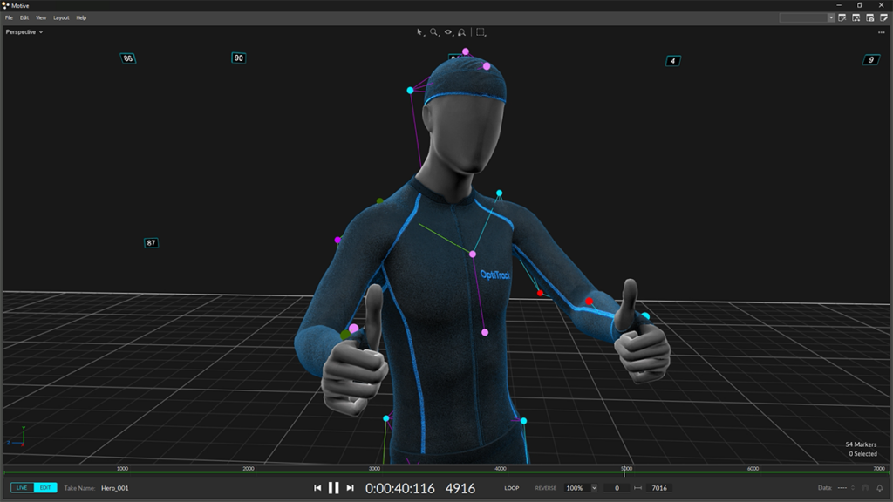Click the magnifier zoom tool icon
The width and height of the screenshot is (893, 502).
click(434, 32)
